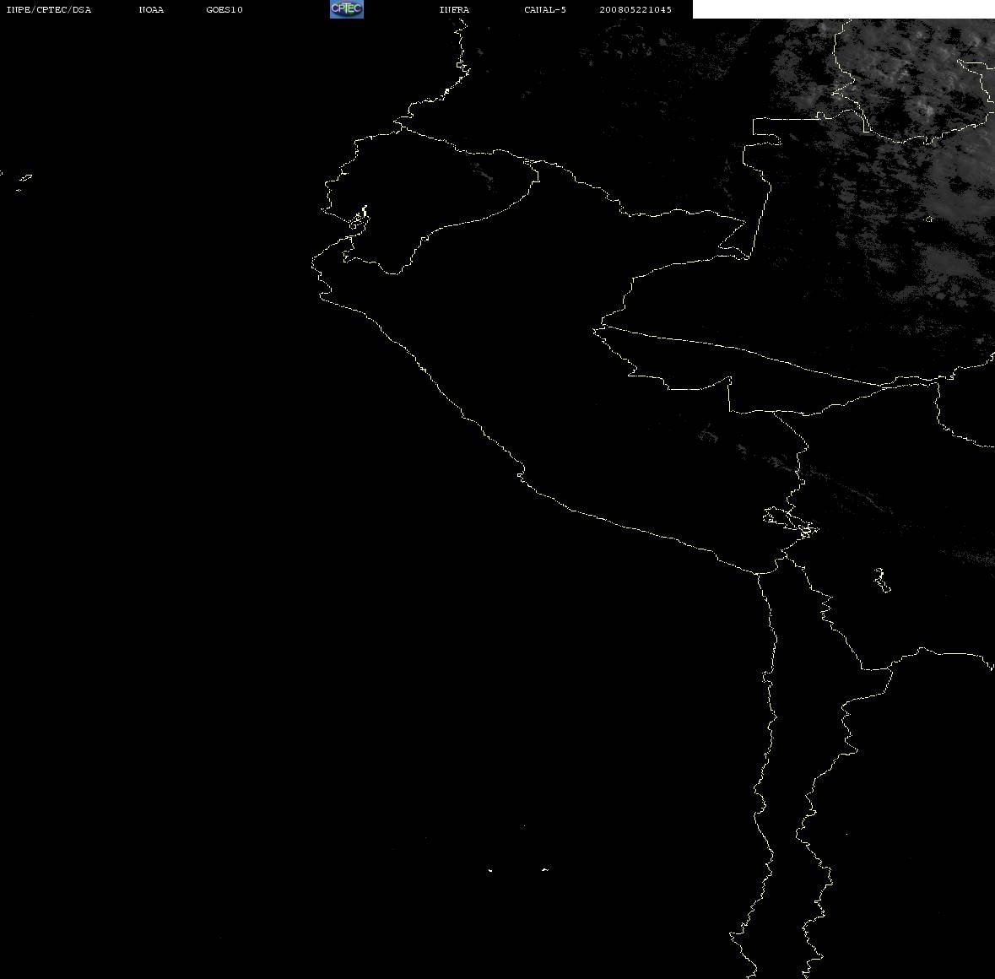Image resolution: width=995 pixels, height=979 pixels.
Task: Select the CANAL-5 header text
Action: 544,9
